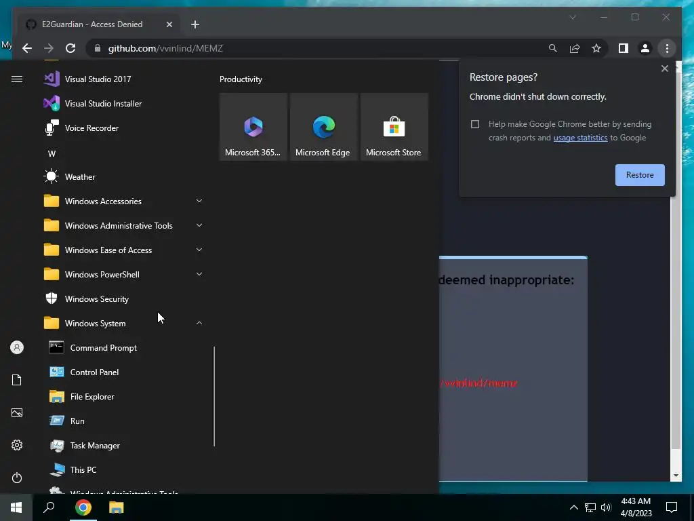Open the user account icon in Start
The height and width of the screenshot is (521, 694).
pos(17,347)
